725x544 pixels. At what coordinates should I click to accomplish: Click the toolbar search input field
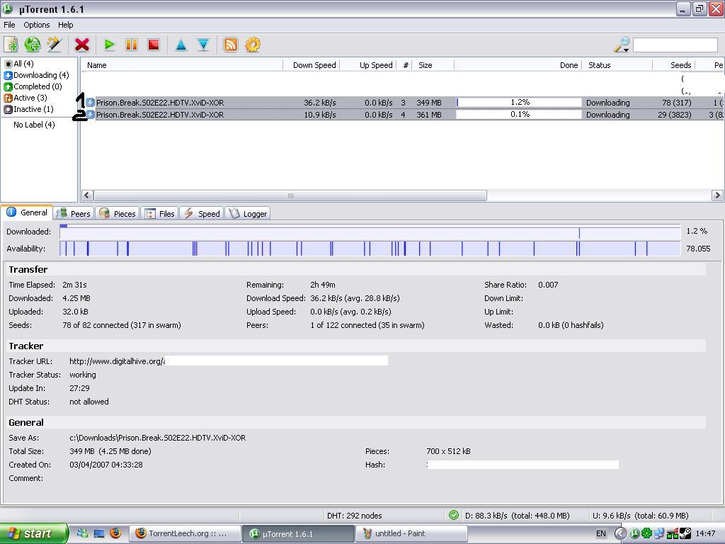pos(675,45)
